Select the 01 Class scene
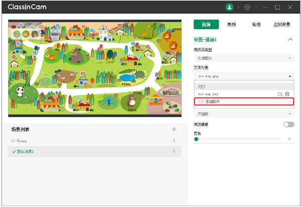Viewport: 301px width, 207px height. 94,141
